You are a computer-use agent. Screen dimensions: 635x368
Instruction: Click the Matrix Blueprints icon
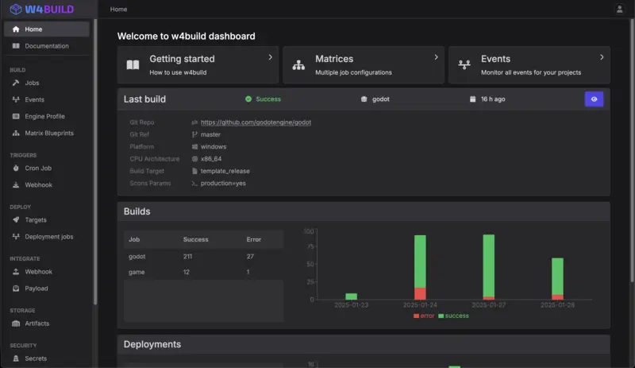(x=16, y=133)
